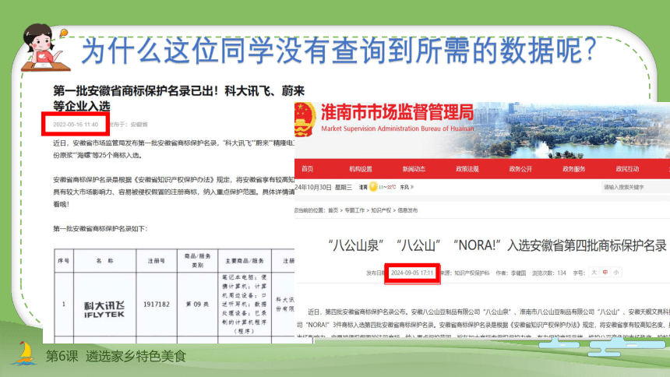The height and width of the screenshot is (377, 670).
Task: Click the article title 第一批安徽省商标保护名录已出
Action: [x=178, y=98]
